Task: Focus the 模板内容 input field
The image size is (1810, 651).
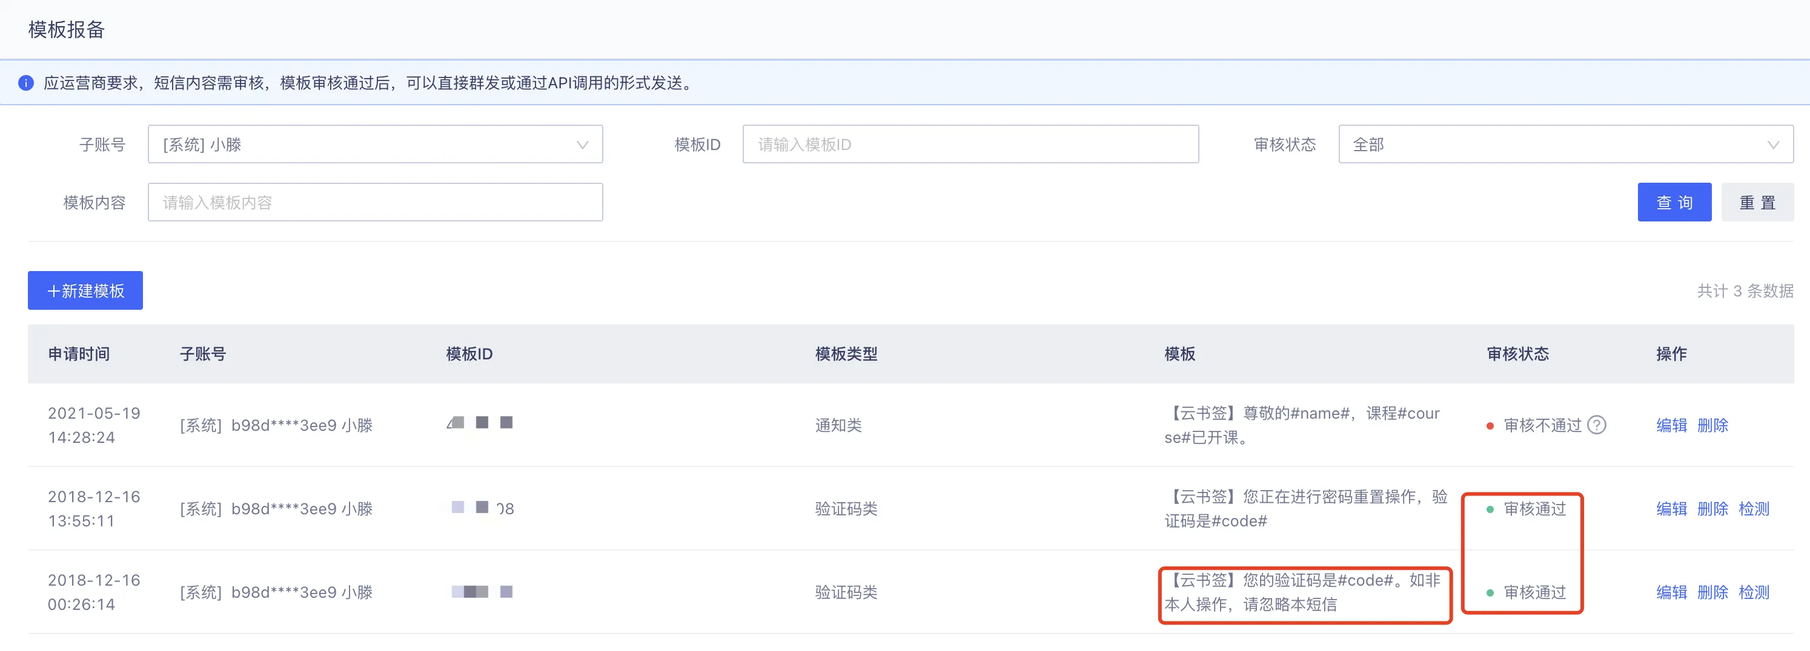Action: (x=375, y=203)
